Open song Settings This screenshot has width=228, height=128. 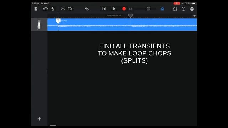183,9
